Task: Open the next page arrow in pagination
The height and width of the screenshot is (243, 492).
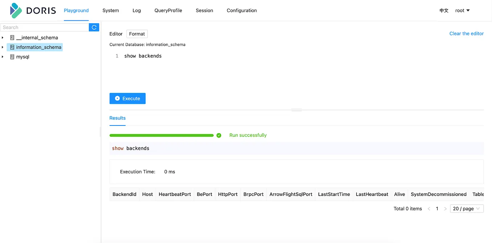Action: 445,209
